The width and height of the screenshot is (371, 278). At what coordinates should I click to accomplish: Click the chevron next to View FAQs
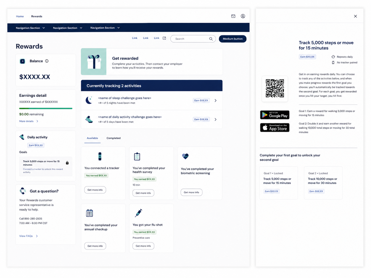37,236
